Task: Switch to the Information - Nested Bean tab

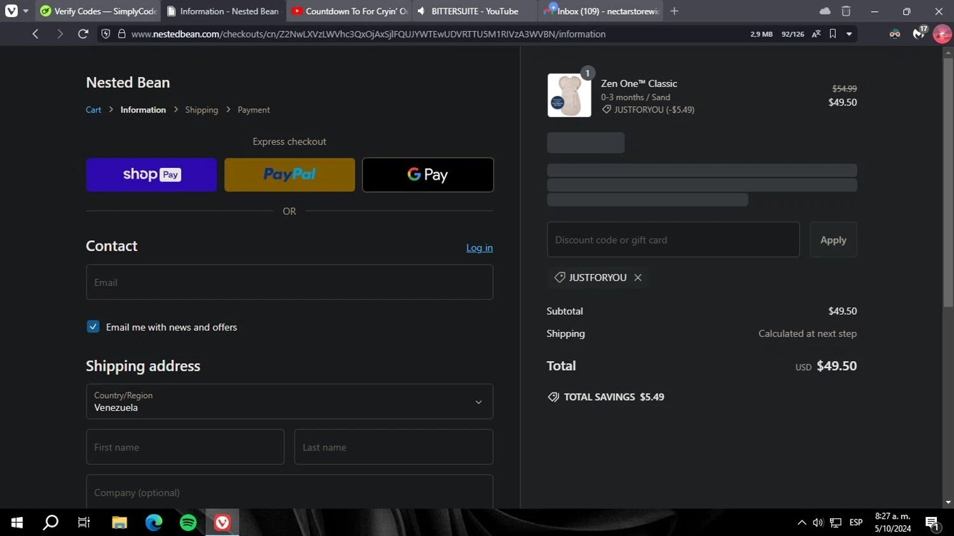Action: pyautogui.click(x=223, y=11)
